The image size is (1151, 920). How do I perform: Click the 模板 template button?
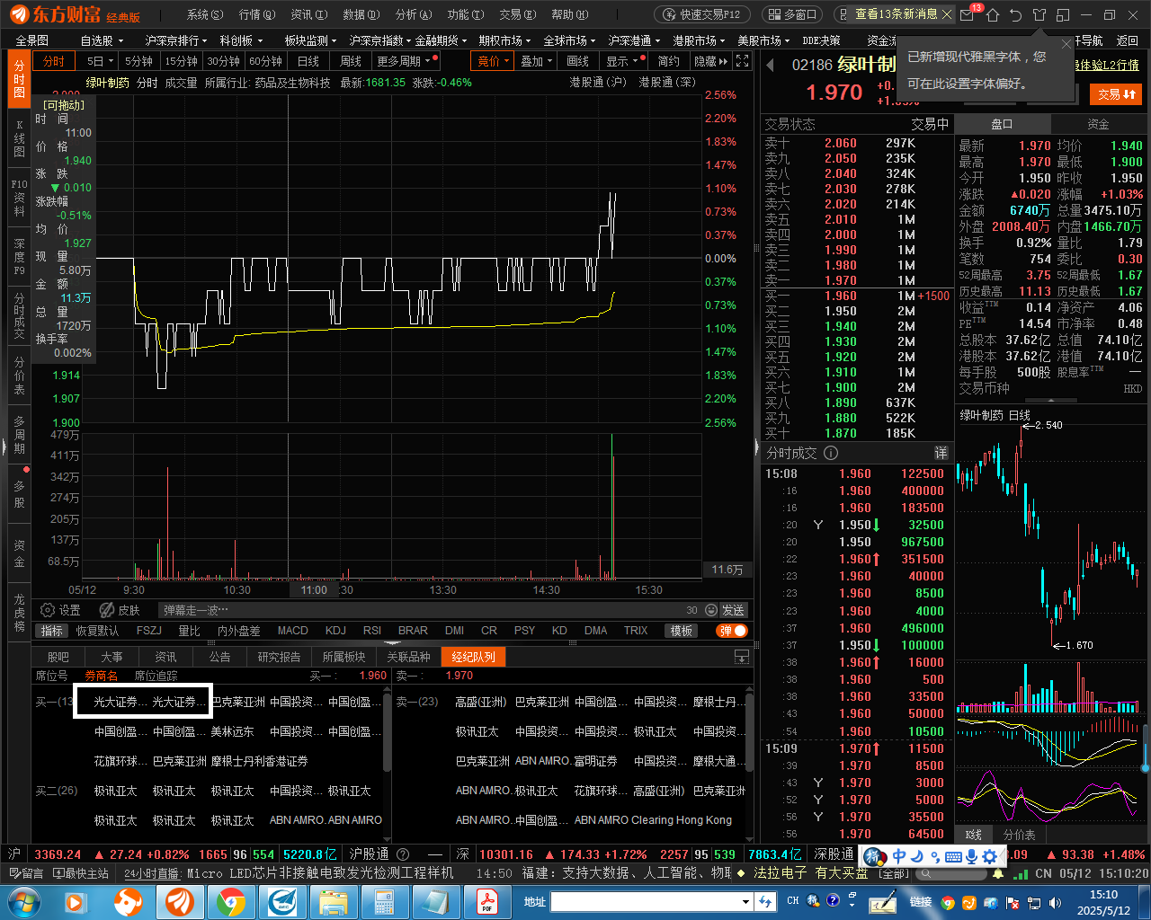681,631
